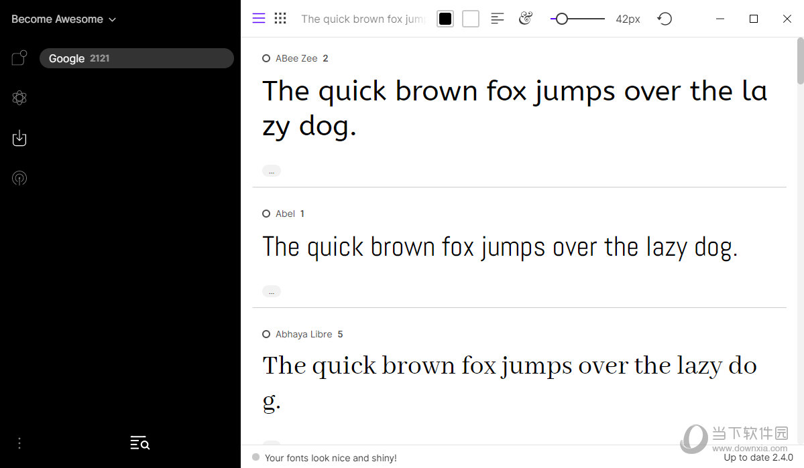Click the Abel preview sentence
The width and height of the screenshot is (804, 468).
tap(500, 248)
